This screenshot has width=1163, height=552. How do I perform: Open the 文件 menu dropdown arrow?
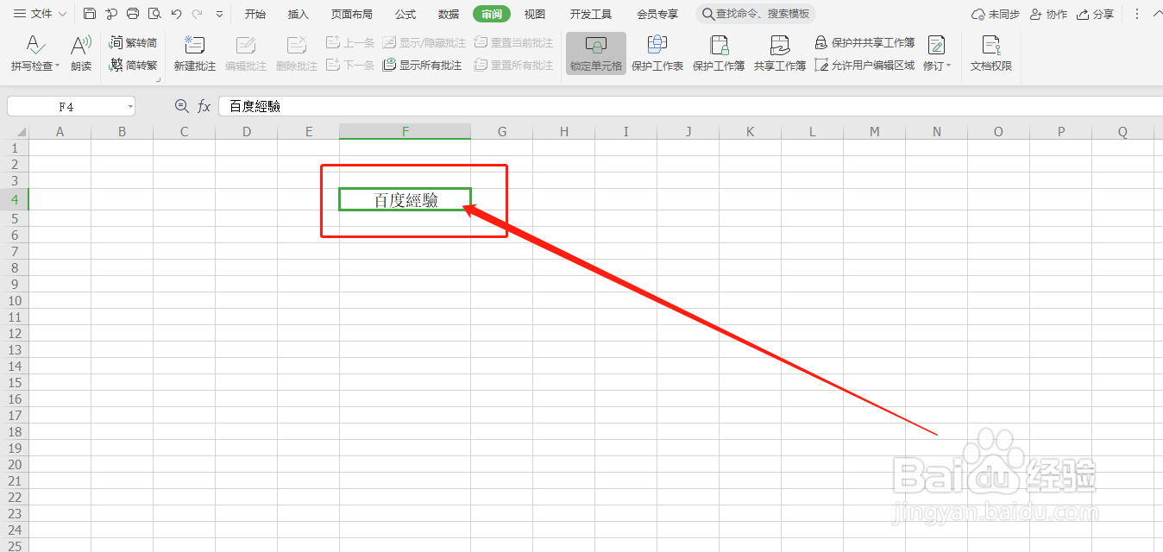pos(62,14)
